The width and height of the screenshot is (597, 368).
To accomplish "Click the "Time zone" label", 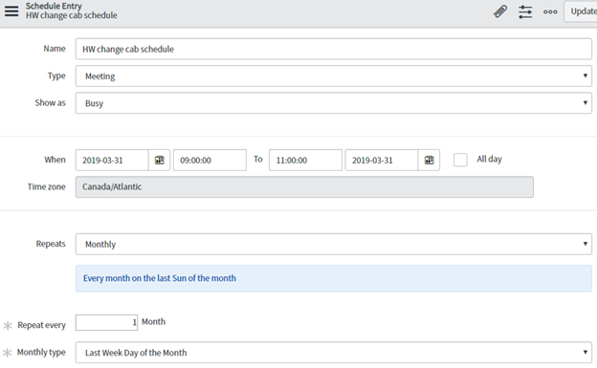I will 47,186.
